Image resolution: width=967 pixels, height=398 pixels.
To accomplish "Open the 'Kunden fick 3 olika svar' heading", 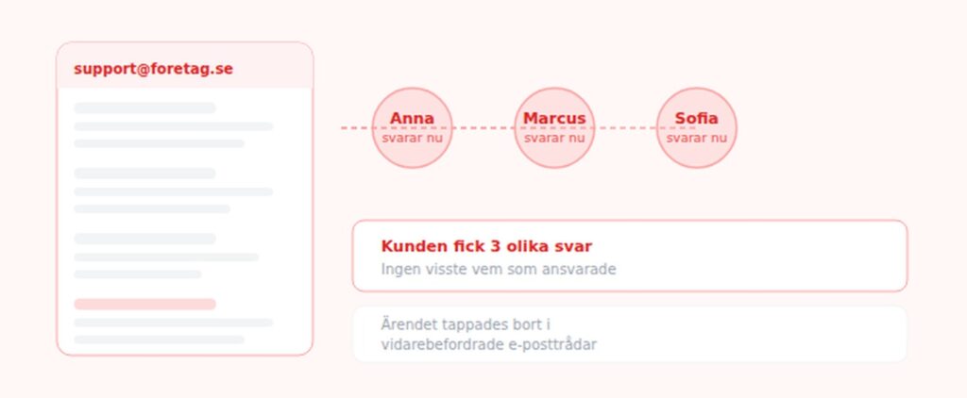I will tap(486, 246).
